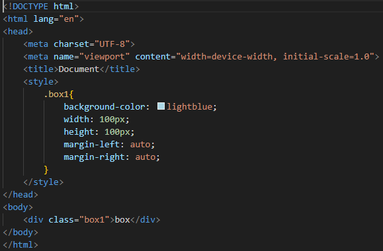Click the 'box' text inside the div

122,220
